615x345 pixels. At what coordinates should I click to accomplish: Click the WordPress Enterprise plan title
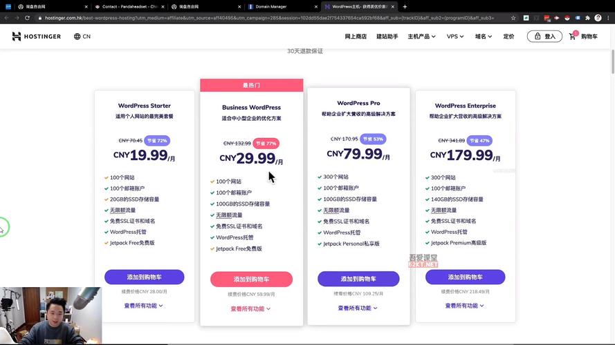(465, 106)
